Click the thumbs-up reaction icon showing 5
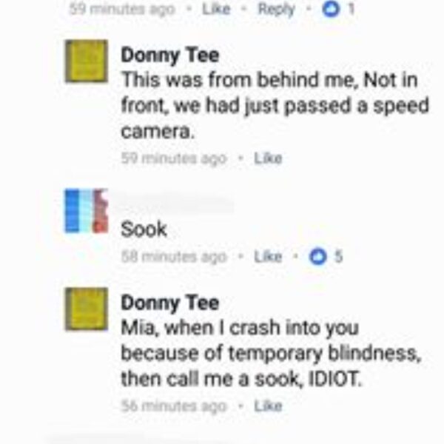 [318, 257]
